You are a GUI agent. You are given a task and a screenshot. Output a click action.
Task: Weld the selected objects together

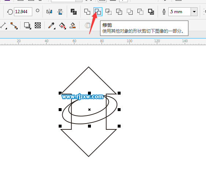[x=87, y=12]
